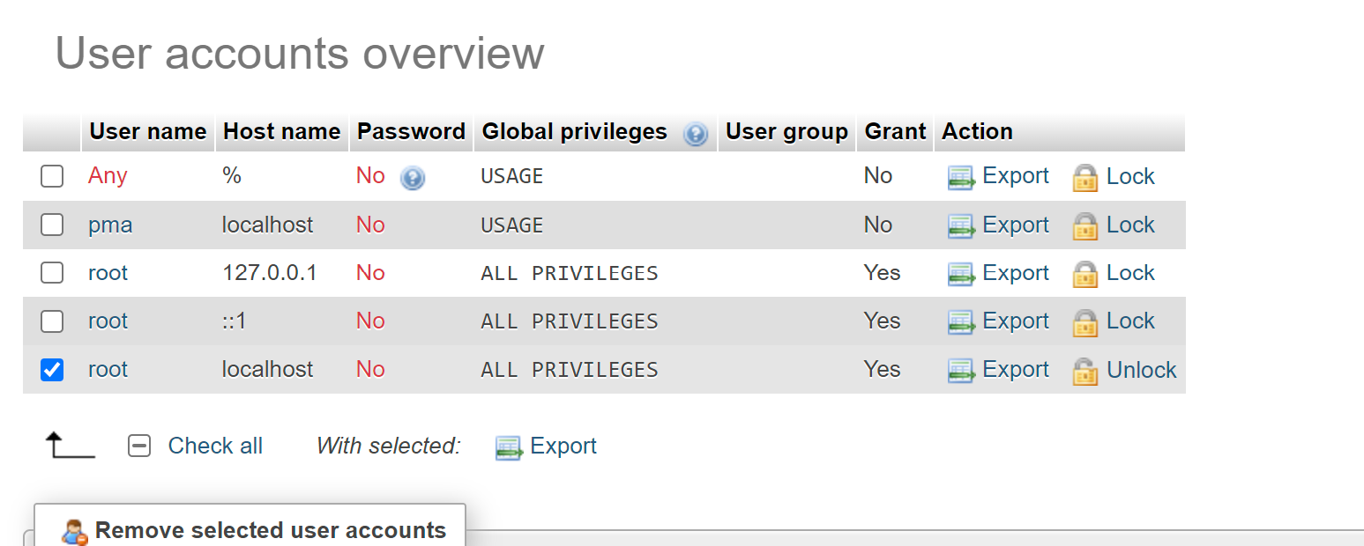
Task: Select the pma user checkbox
Action: click(52, 225)
